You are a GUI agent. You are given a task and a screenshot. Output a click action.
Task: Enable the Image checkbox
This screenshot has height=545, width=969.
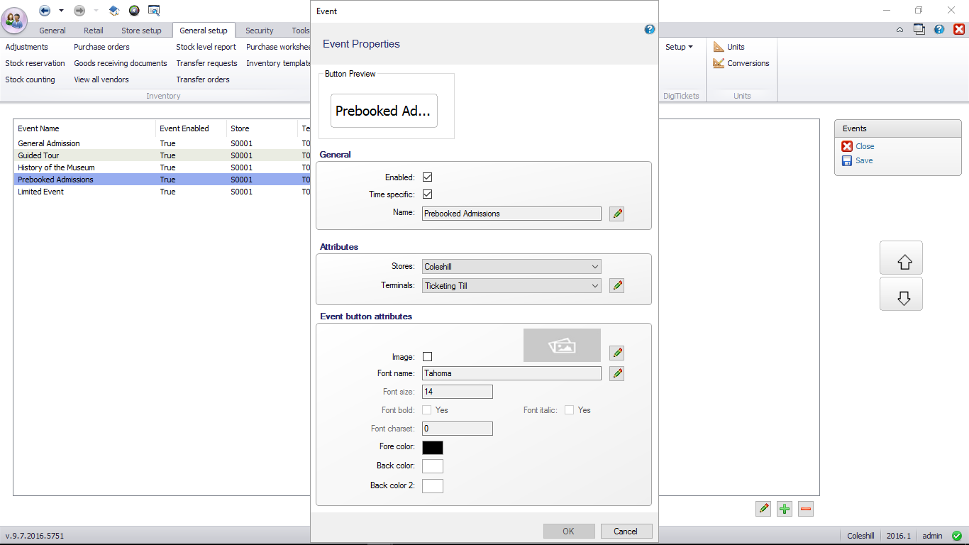click(427, 357)
